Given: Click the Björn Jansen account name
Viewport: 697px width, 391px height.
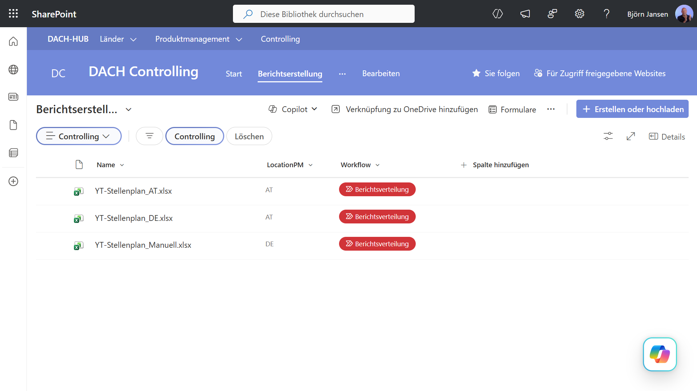Looking at the screenshot, I should pyautogui.click(x=648, y=14).
